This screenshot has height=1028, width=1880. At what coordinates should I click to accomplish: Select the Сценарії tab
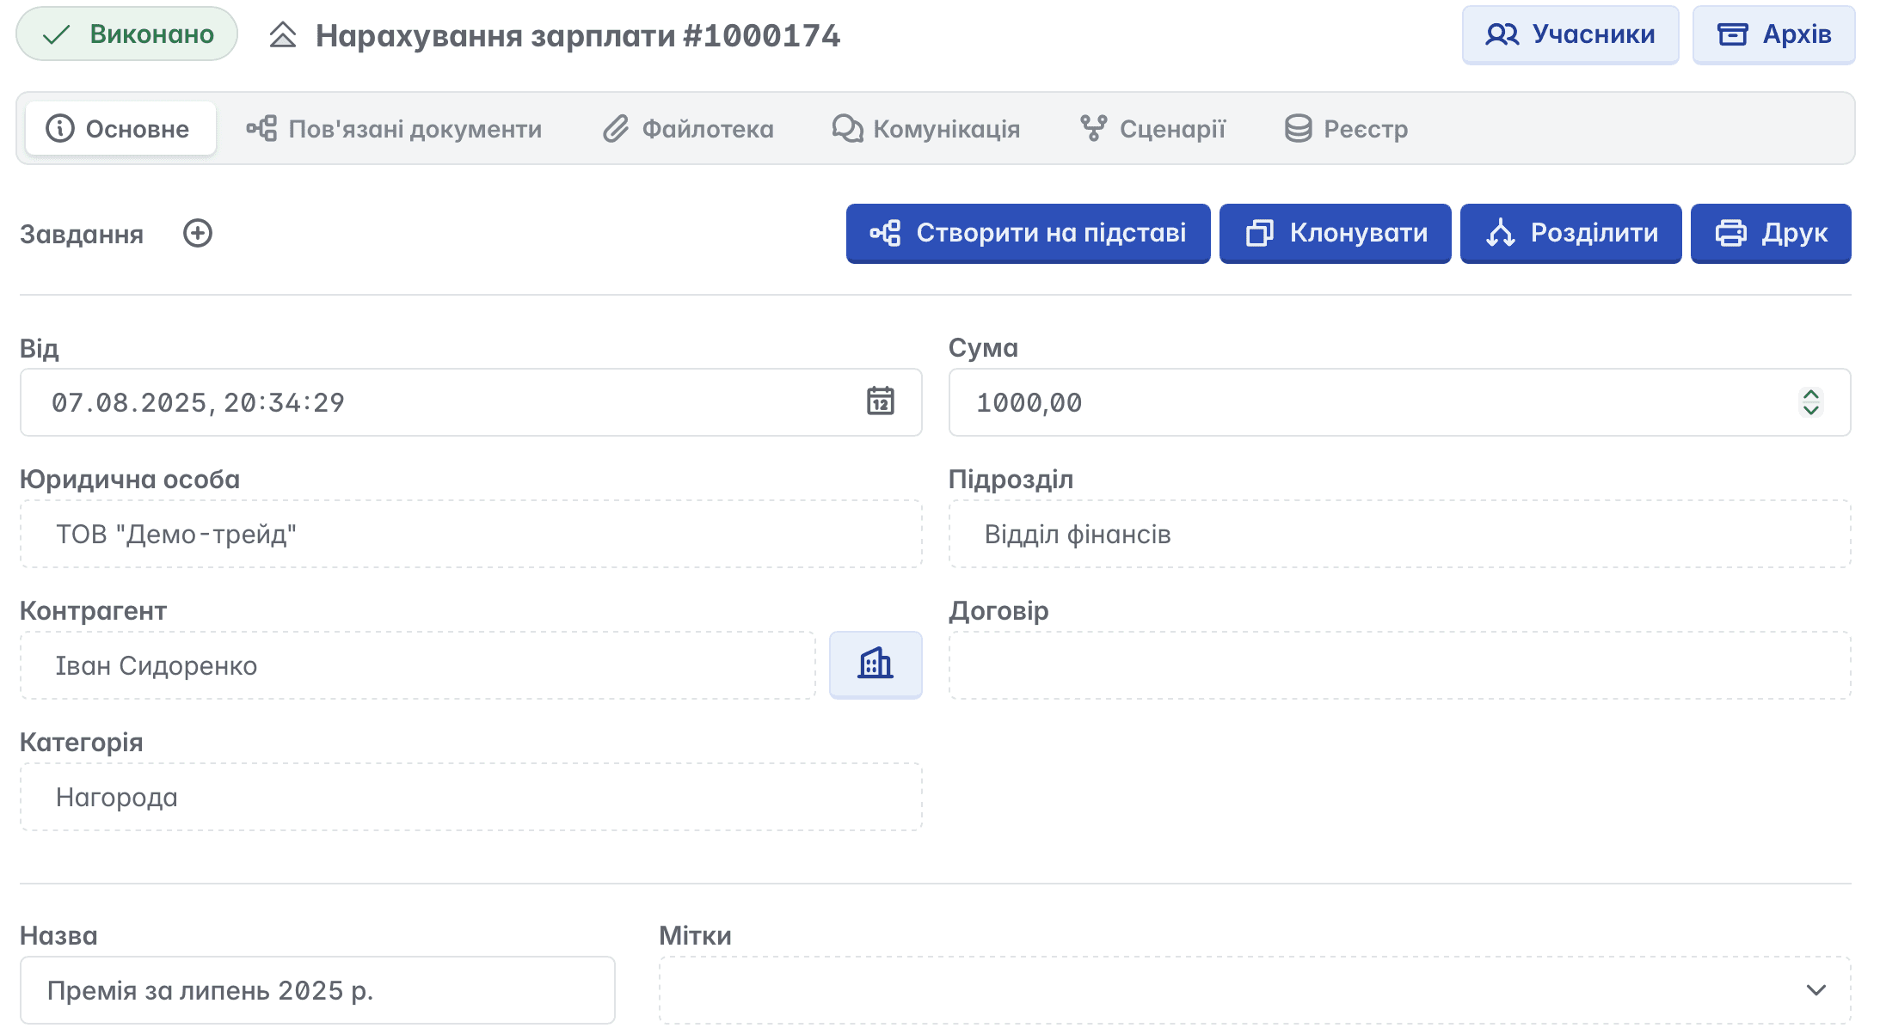point(1152,129)
